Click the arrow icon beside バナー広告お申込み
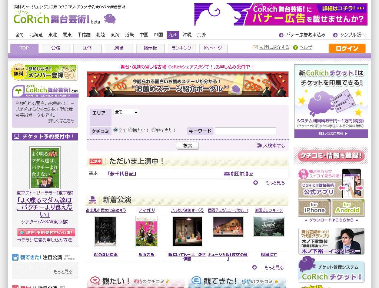The width and height of the screenshot is (379, 288). tap(281, 35)
